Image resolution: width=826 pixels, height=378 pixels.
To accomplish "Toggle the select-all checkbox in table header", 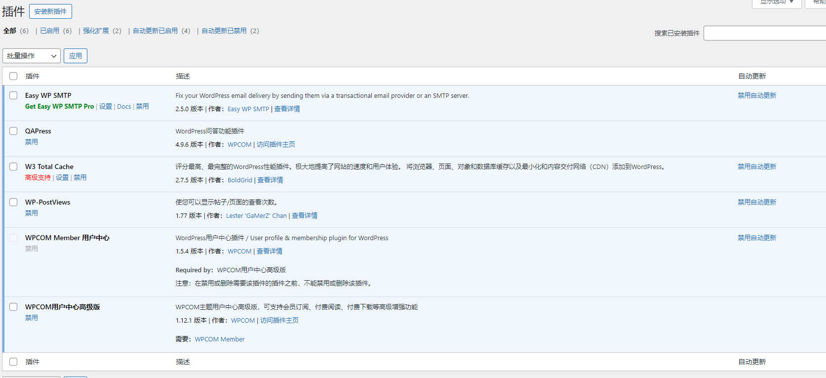I will click(x=13, y=76).
